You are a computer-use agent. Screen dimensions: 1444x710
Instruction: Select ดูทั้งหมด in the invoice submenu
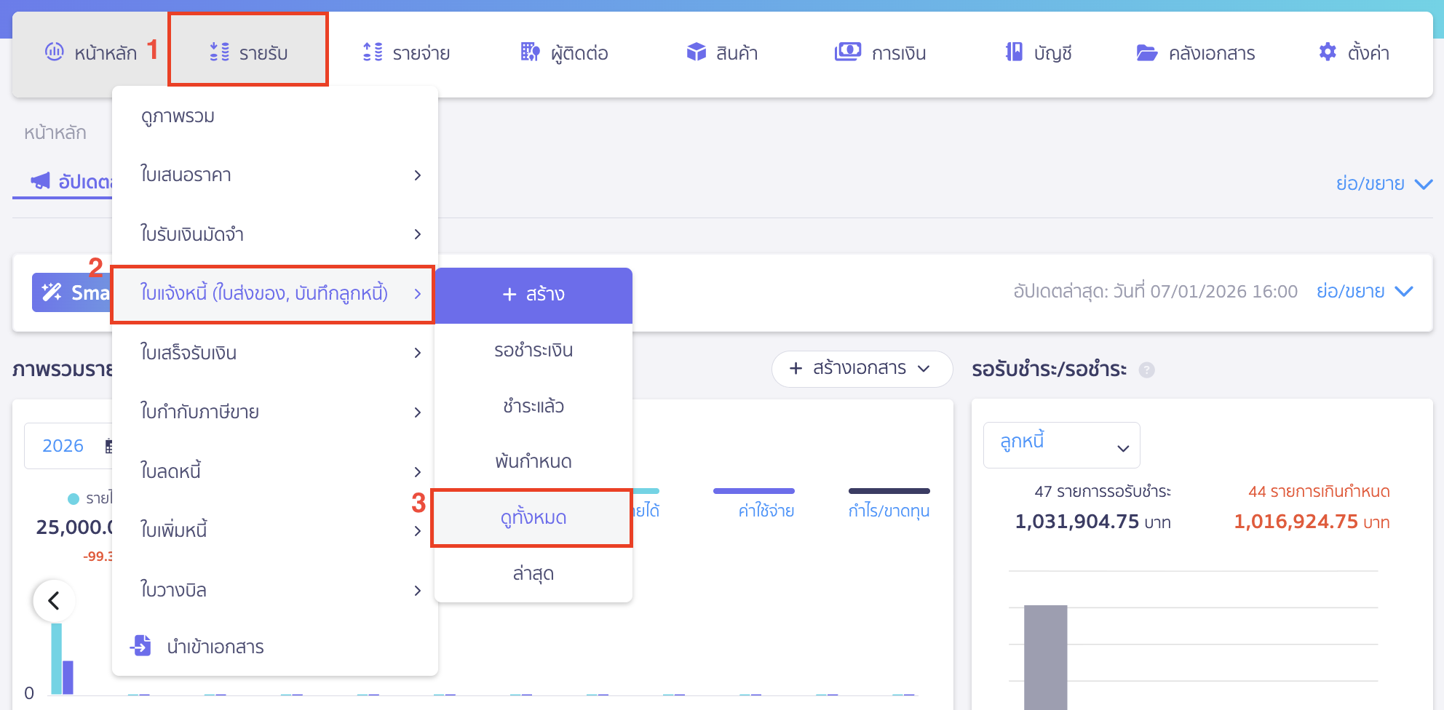click(x=533, y=518)
